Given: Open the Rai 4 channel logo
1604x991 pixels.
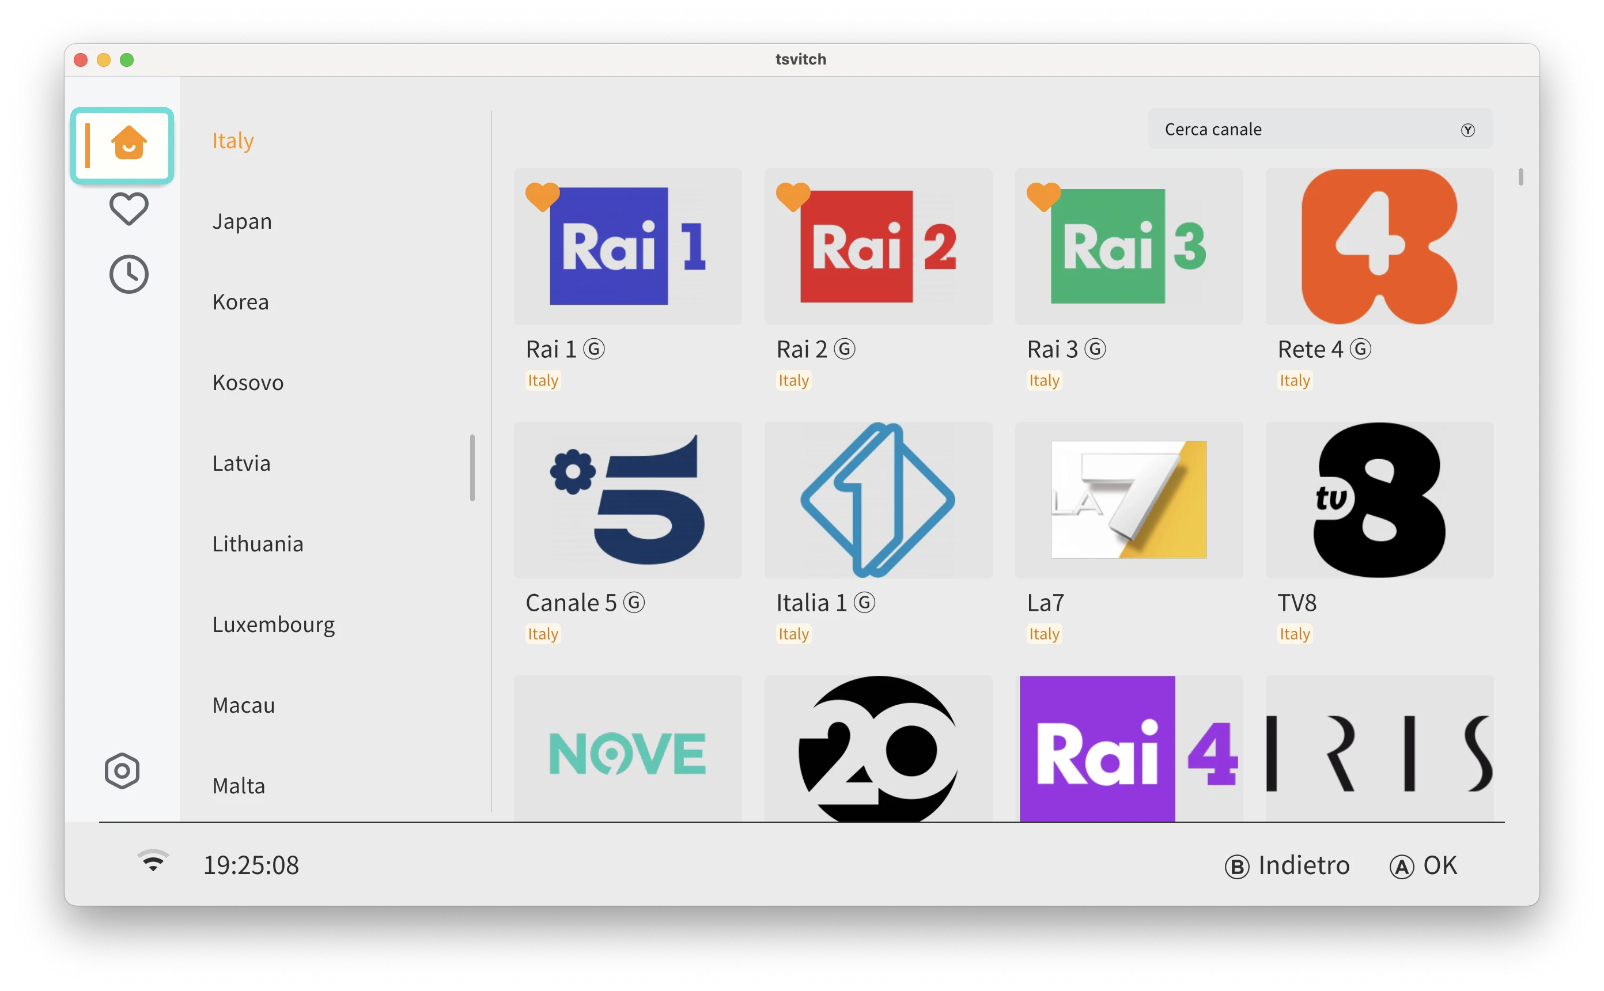Looking at the screenshot, I should 1128,748.
